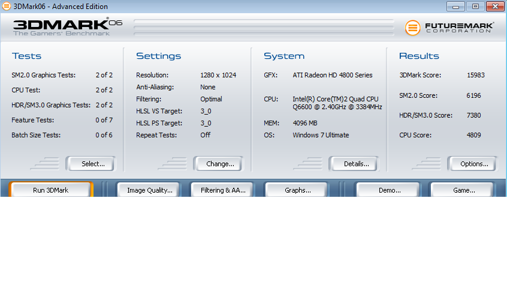Image resolution: width=507 pixels, height=288 pixels.
Task: Click the OS value Windows 7 Ultimate
Action: (321, 135)
